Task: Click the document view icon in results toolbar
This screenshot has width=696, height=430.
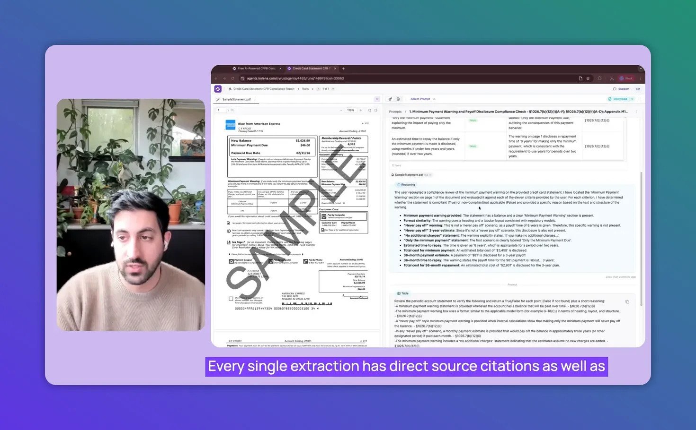Action: click(398, 99)
